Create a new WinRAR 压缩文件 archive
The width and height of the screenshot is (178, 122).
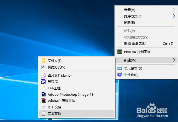pos(77,101)
